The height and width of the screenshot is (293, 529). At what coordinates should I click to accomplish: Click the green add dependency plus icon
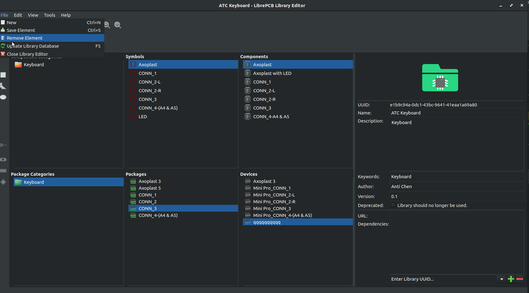511,279
